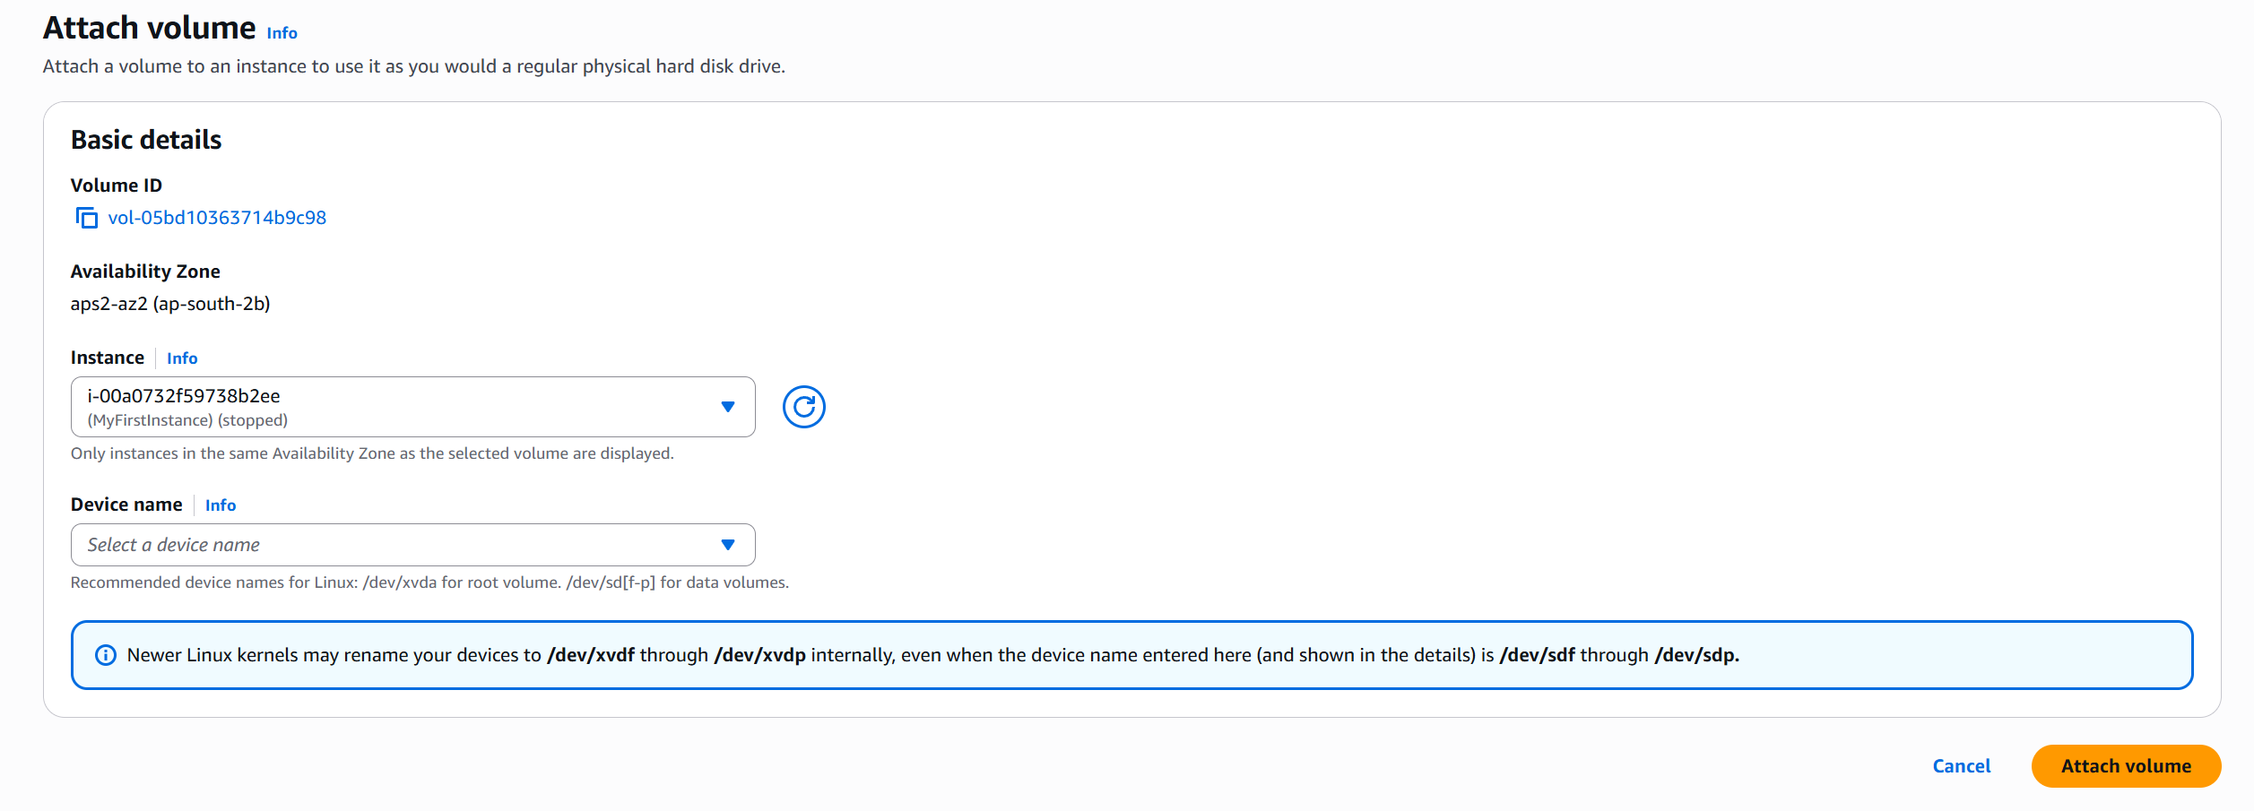
Task: Open the 'Select a device name' combo box
Action: click(394, 545)
